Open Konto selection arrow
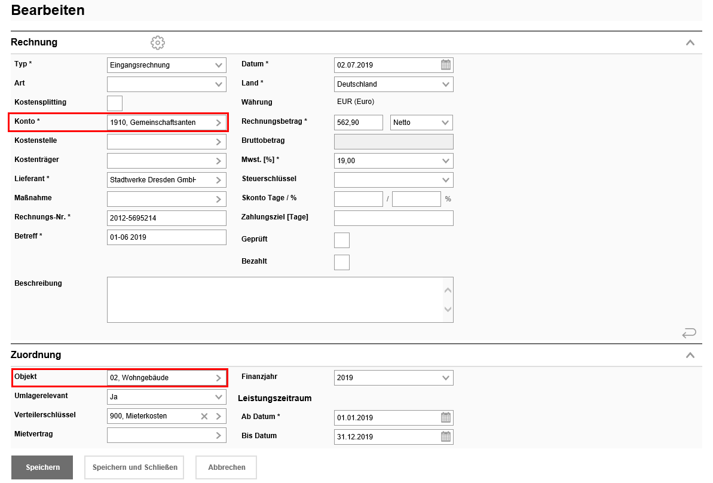The height and width of the screenshot is (483, 713). click(219, 123)
